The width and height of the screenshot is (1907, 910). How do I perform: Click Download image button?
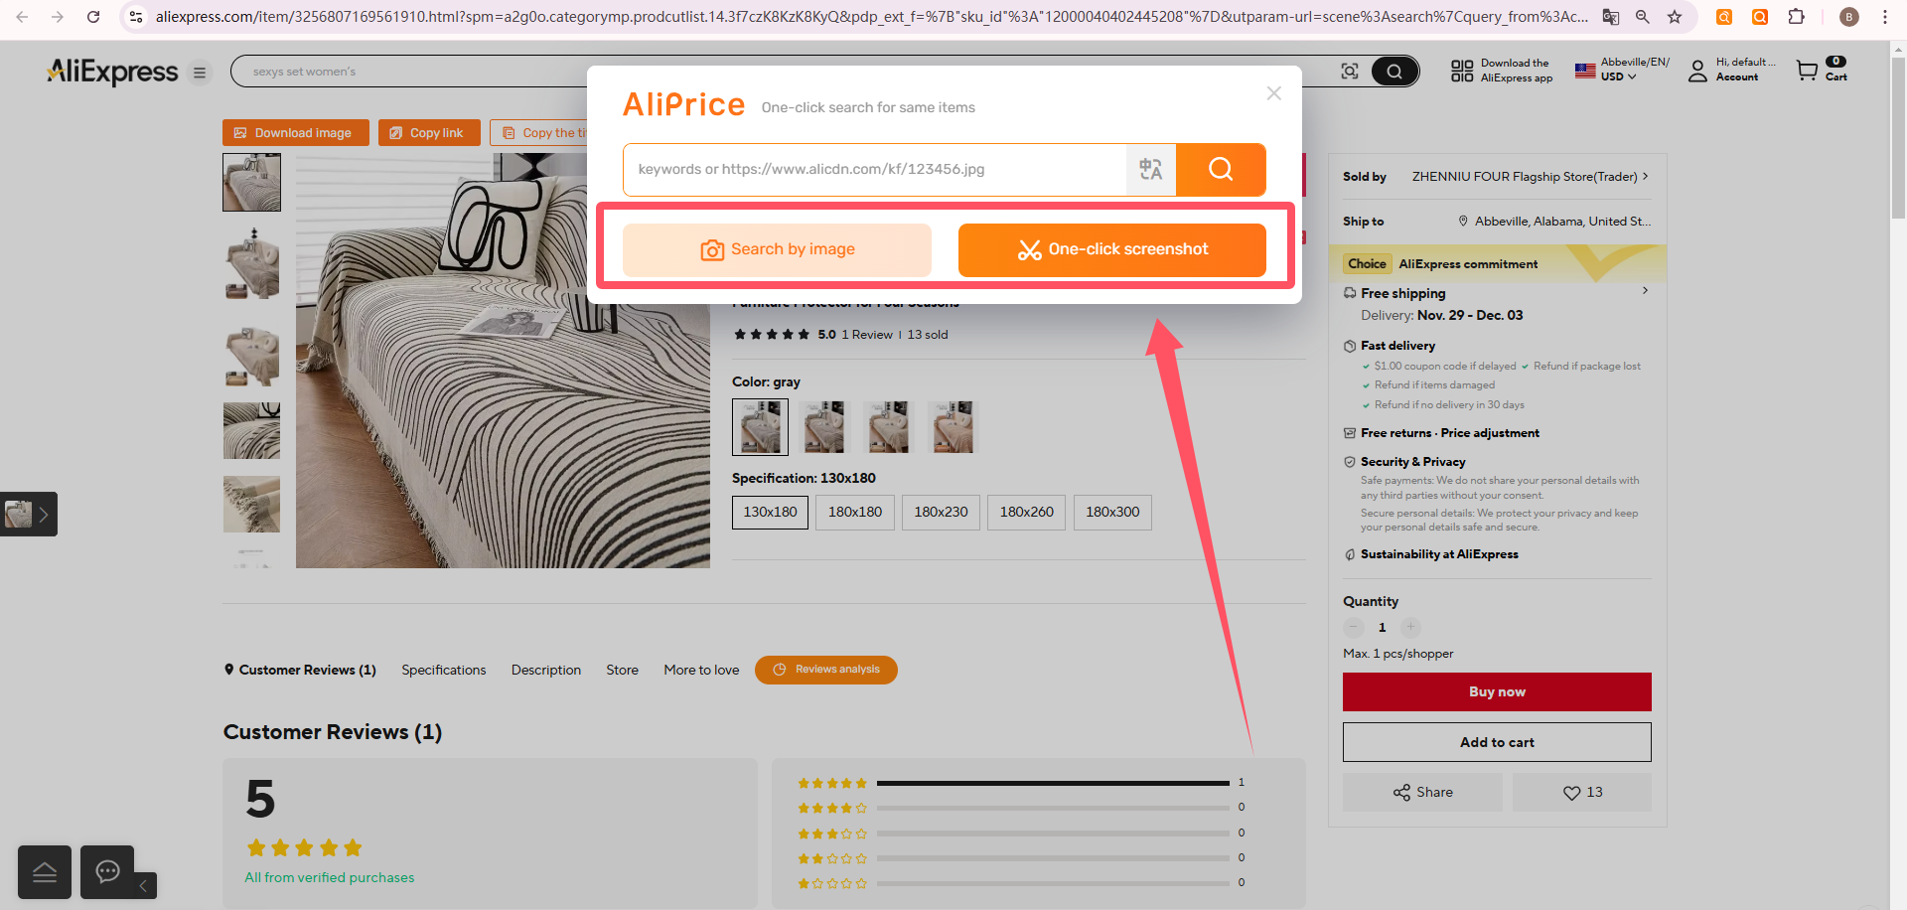(x=296, y=133)
